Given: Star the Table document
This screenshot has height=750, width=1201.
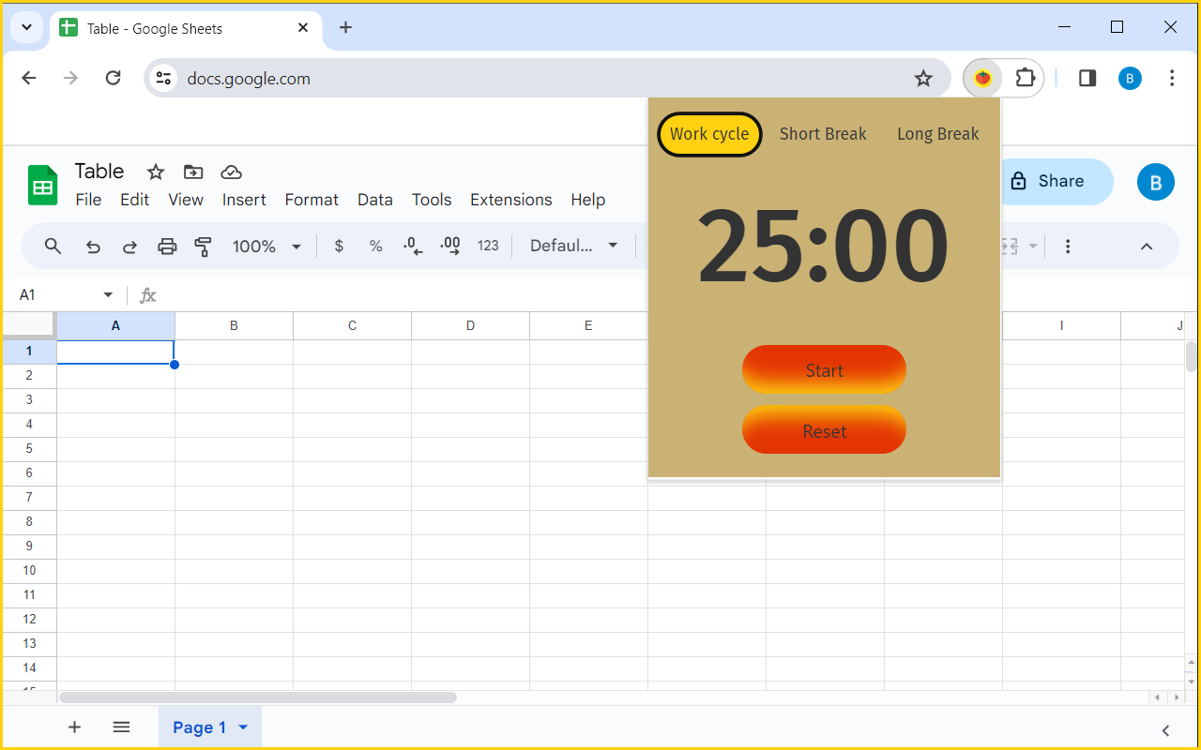Looking at the screenshot, I should (x=156, y=172).
